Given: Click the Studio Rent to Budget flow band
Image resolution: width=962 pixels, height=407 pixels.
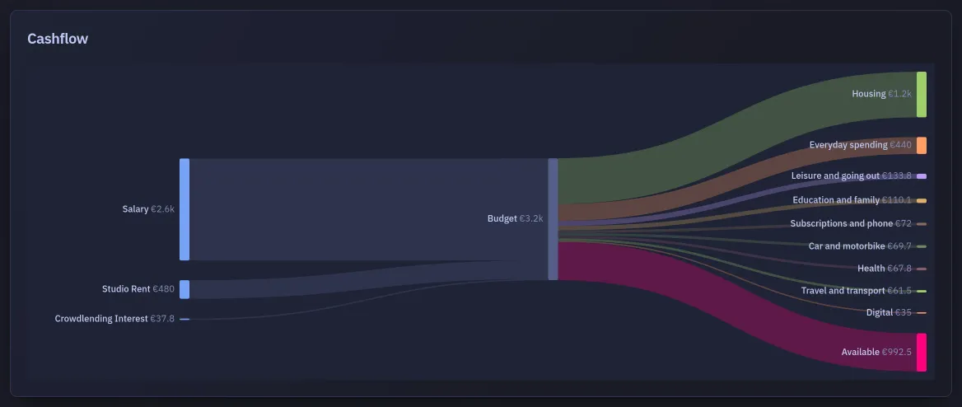Looking at the screenshot, I should click(368, 279).
